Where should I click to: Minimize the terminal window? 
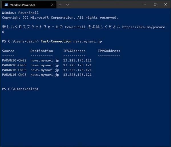[145, 4]
